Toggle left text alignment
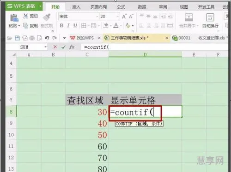Image resolution: width=231 pixels, height=172 pixels. [141, 26]
